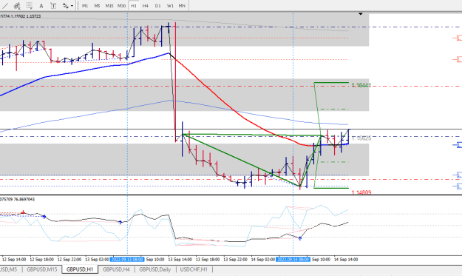Click the red signal arrow in indicator window
462x276 pixels.
coord(23,212)
